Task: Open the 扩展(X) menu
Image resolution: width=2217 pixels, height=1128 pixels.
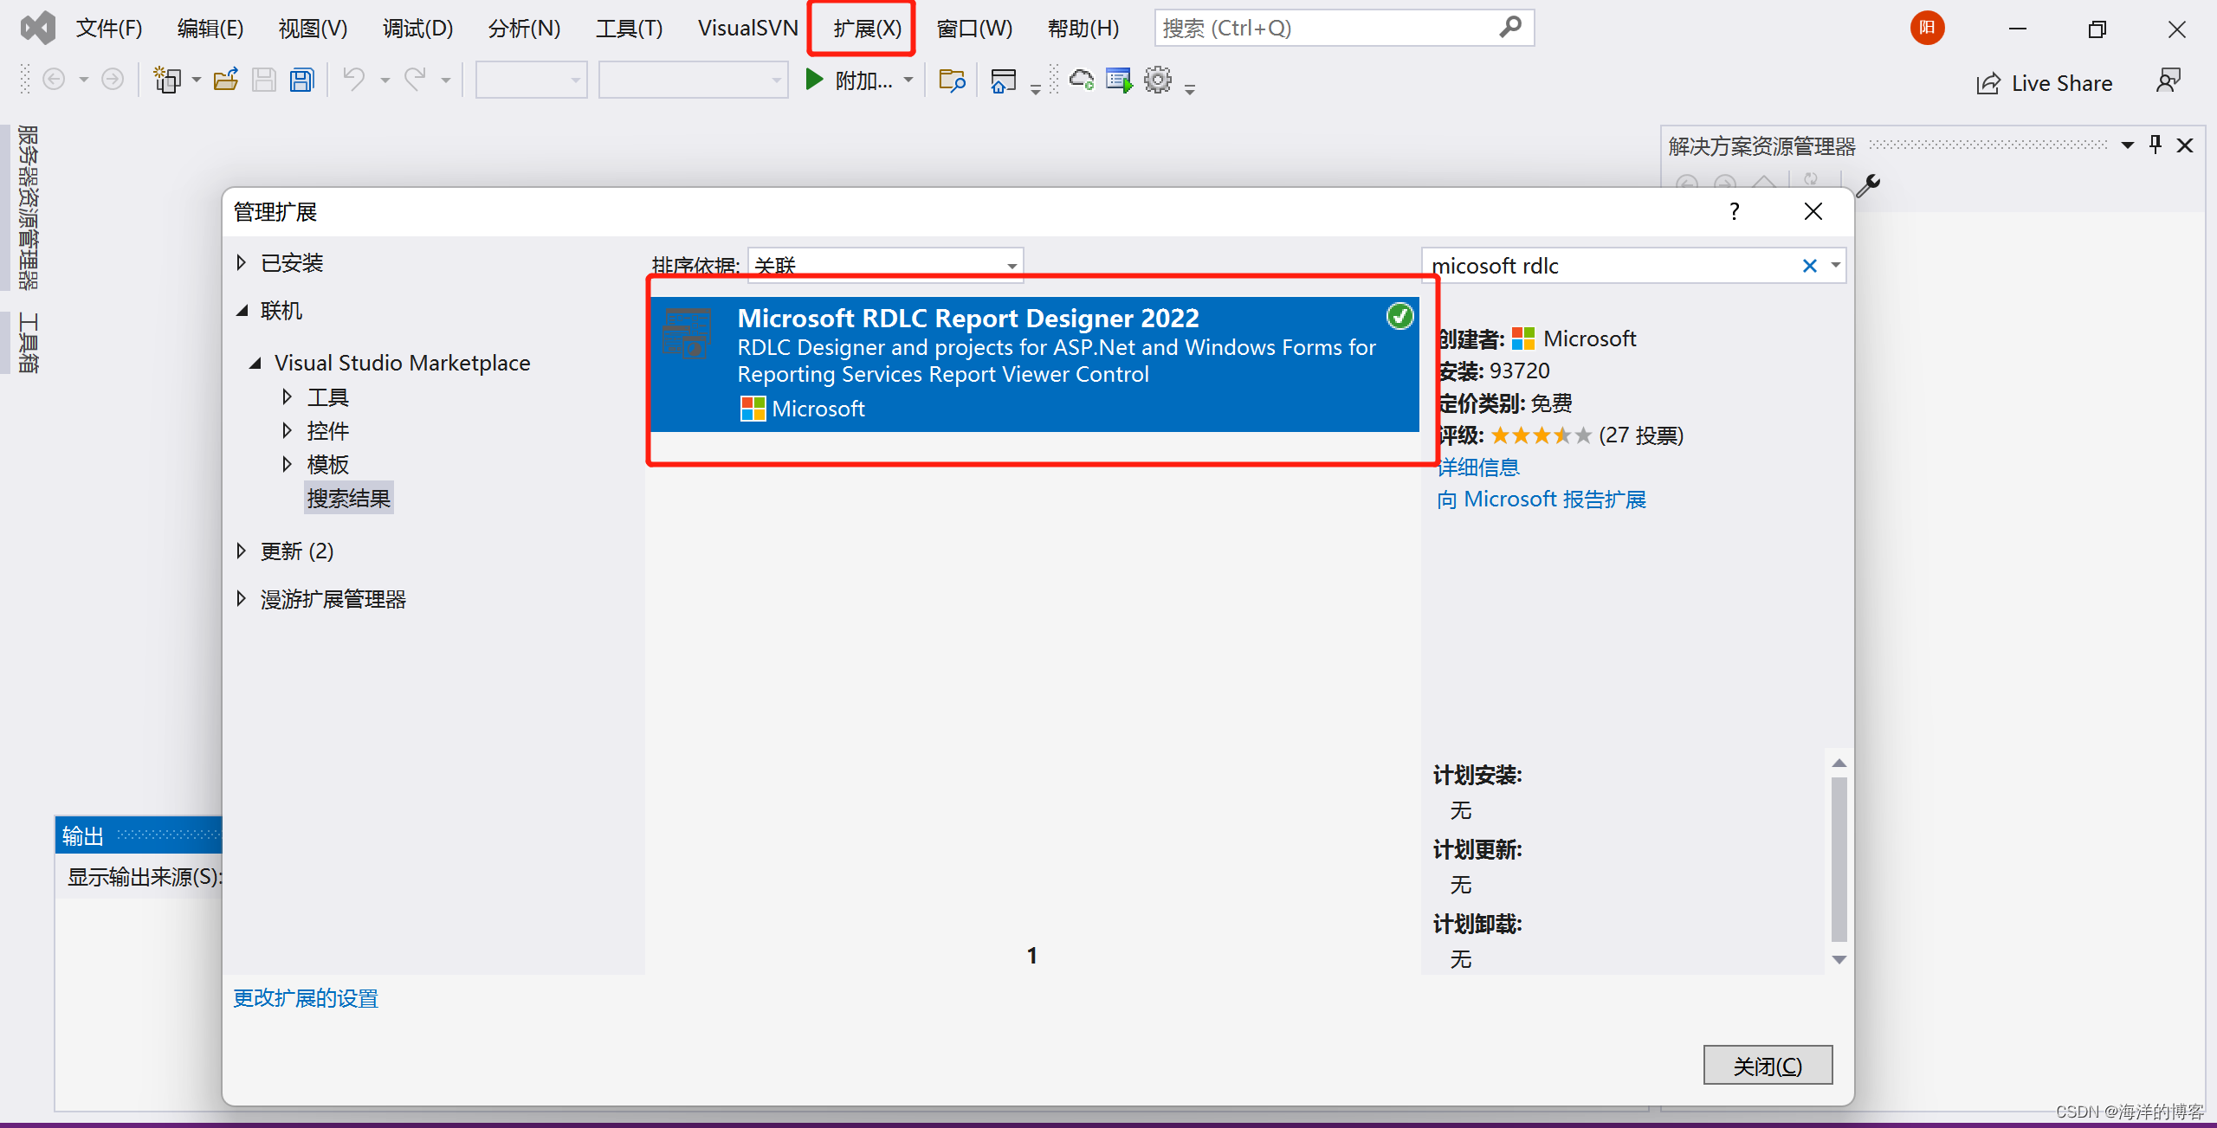Action: click(868, 29)
